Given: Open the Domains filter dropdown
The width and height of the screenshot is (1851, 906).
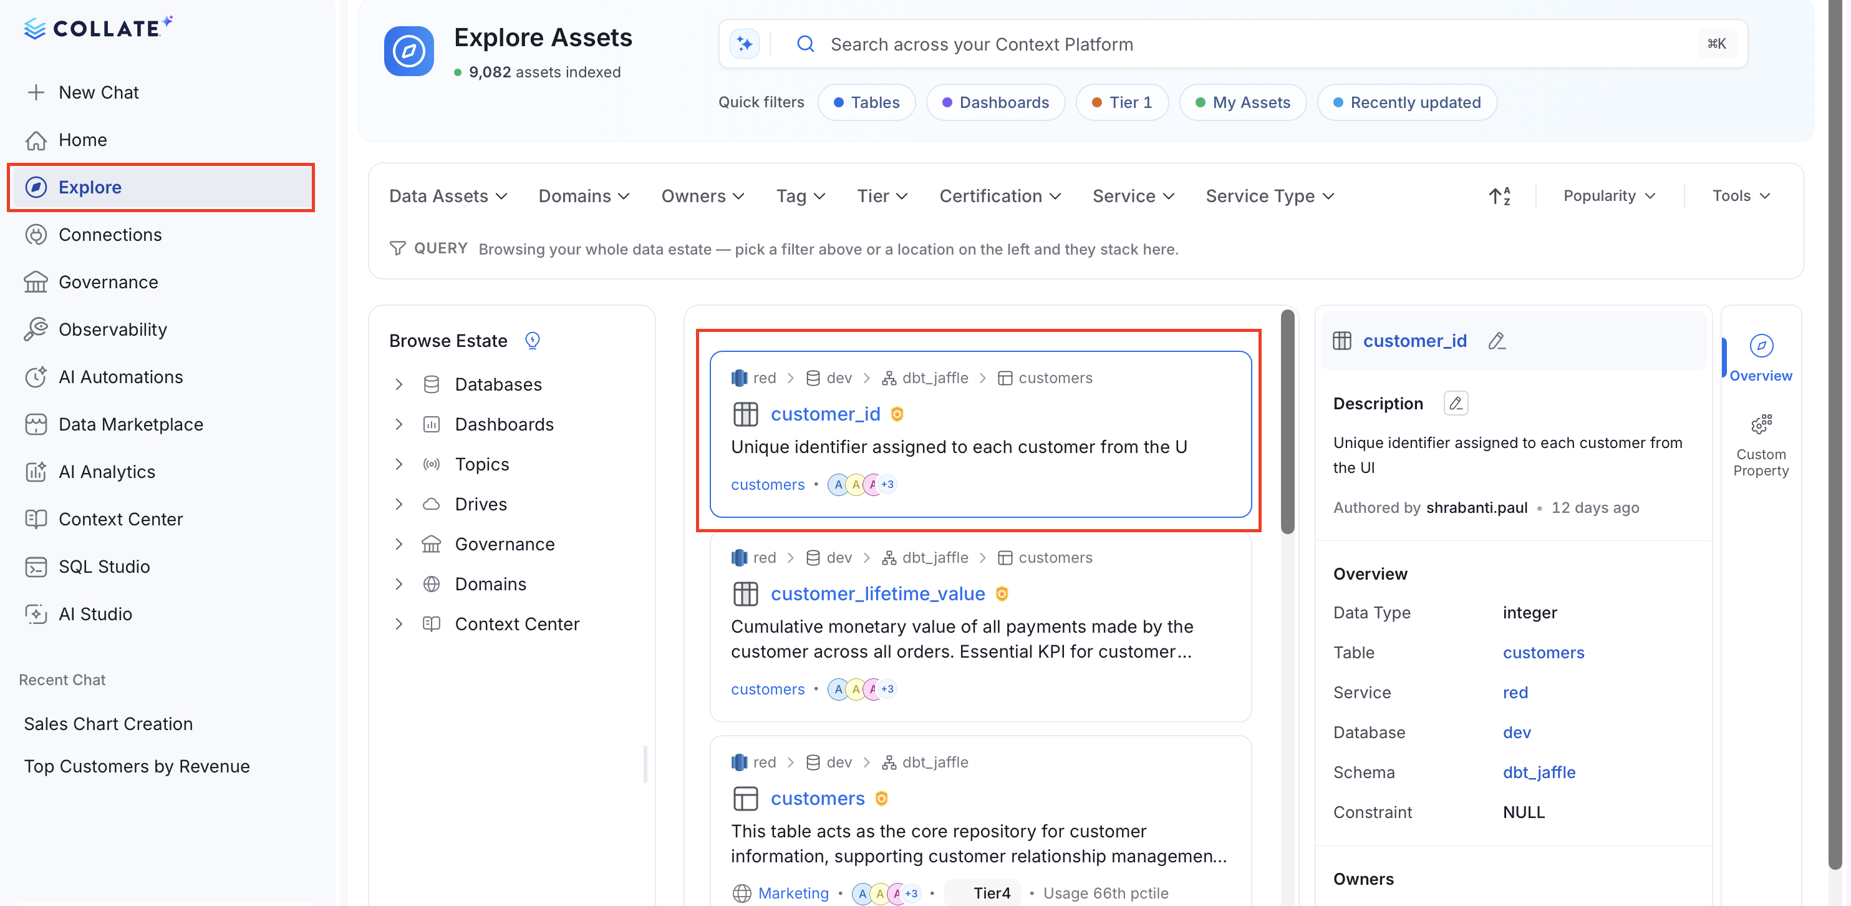Looking at the screenshot, I should click(x=584, y=195).
